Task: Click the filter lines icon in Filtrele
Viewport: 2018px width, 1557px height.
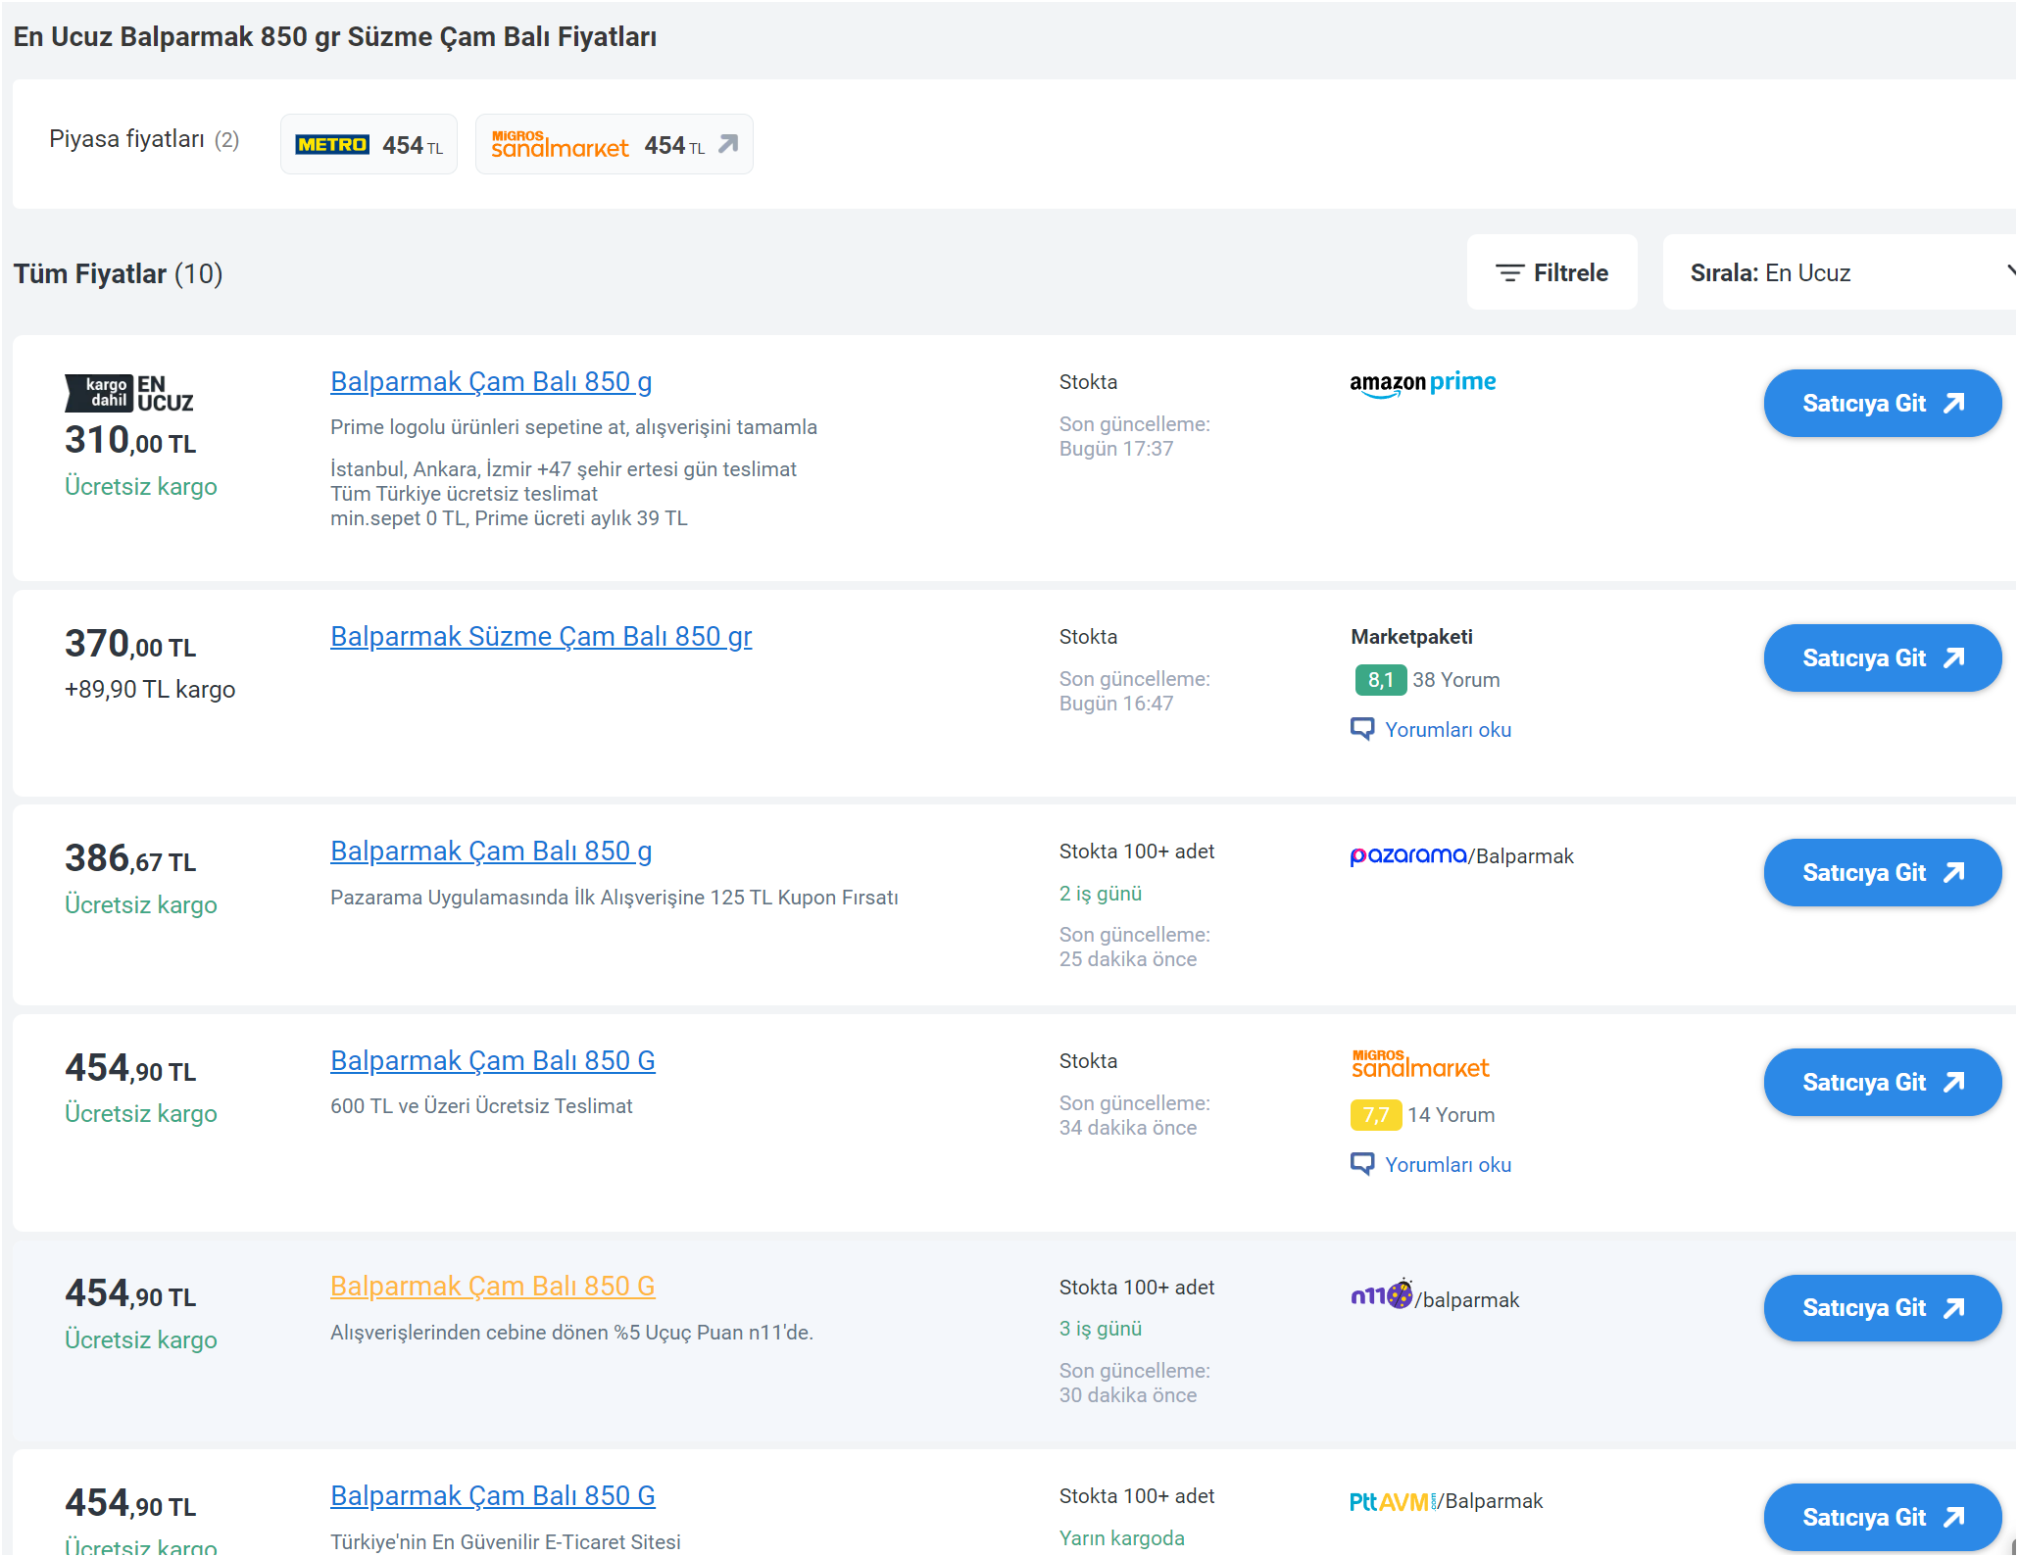Action: point(1509,272)
